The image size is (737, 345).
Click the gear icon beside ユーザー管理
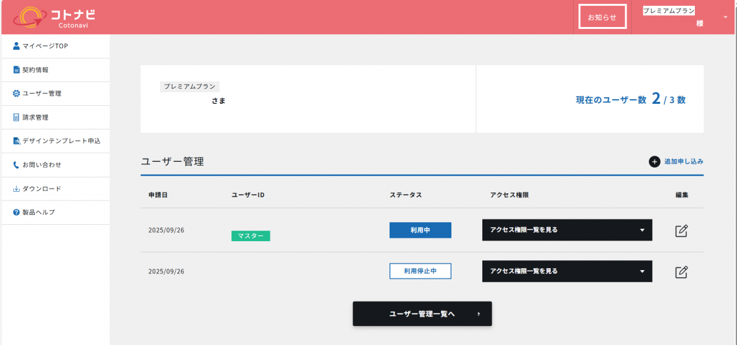(x=16, y=93)
